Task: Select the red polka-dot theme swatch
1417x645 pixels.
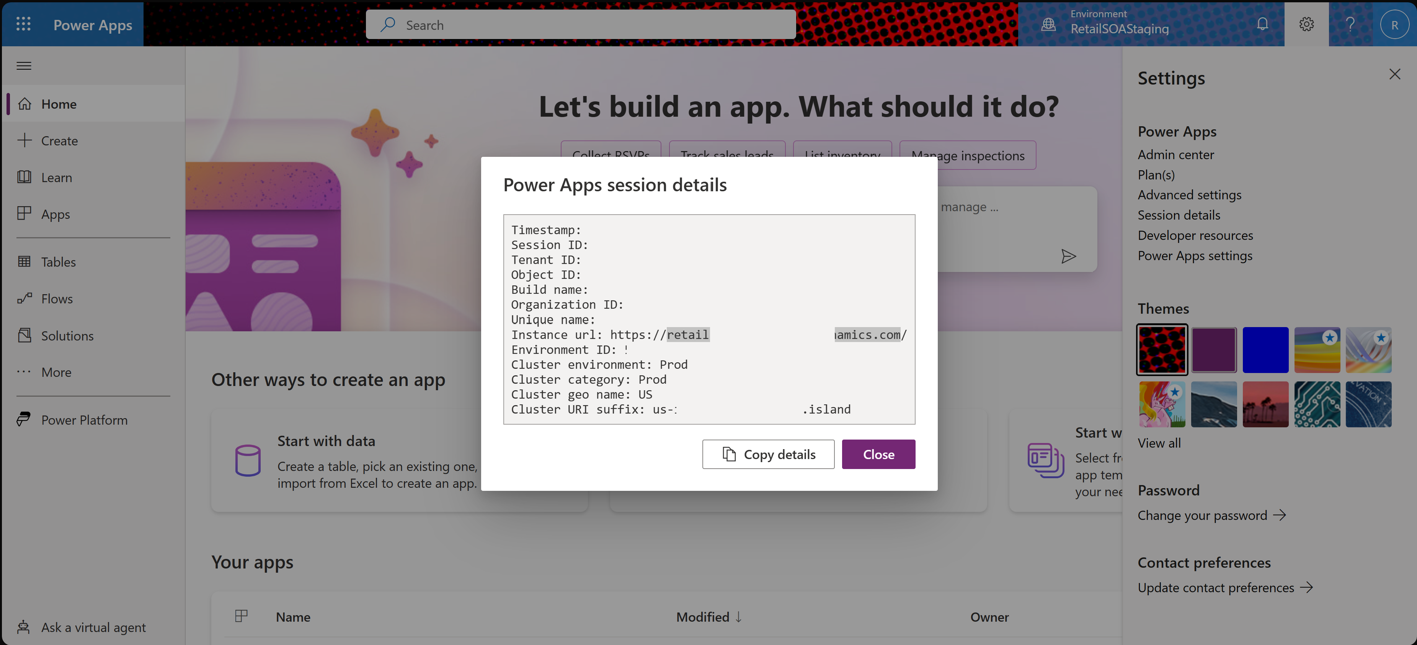Action: tap(1163, 350)
